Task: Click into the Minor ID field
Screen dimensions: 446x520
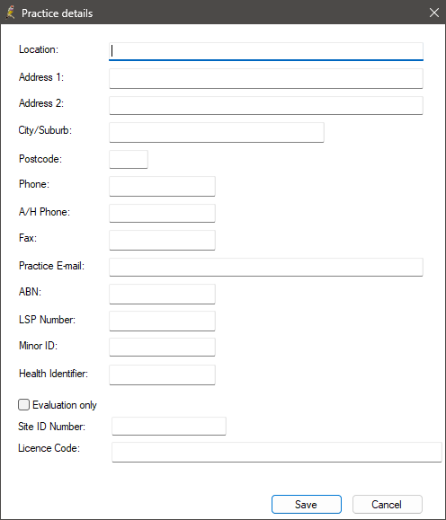Action: tap(162, 347)
